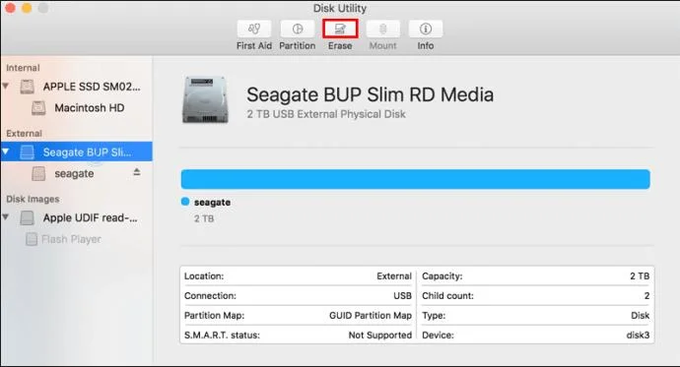The width and height of the screenshot is (680, 367).
Task: Click the GUID Partition Map value
Action: (371, 316)
